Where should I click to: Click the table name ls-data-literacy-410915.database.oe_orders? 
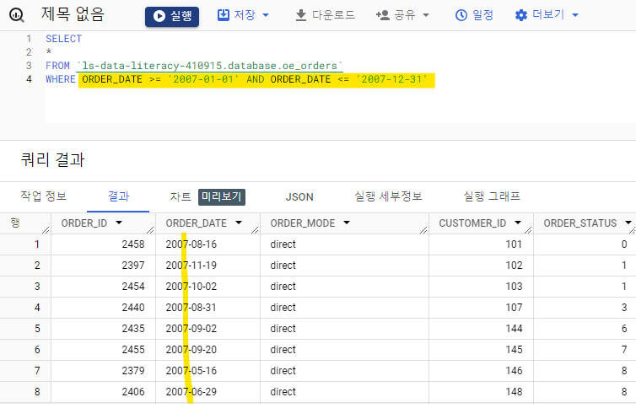click(210, 66)
